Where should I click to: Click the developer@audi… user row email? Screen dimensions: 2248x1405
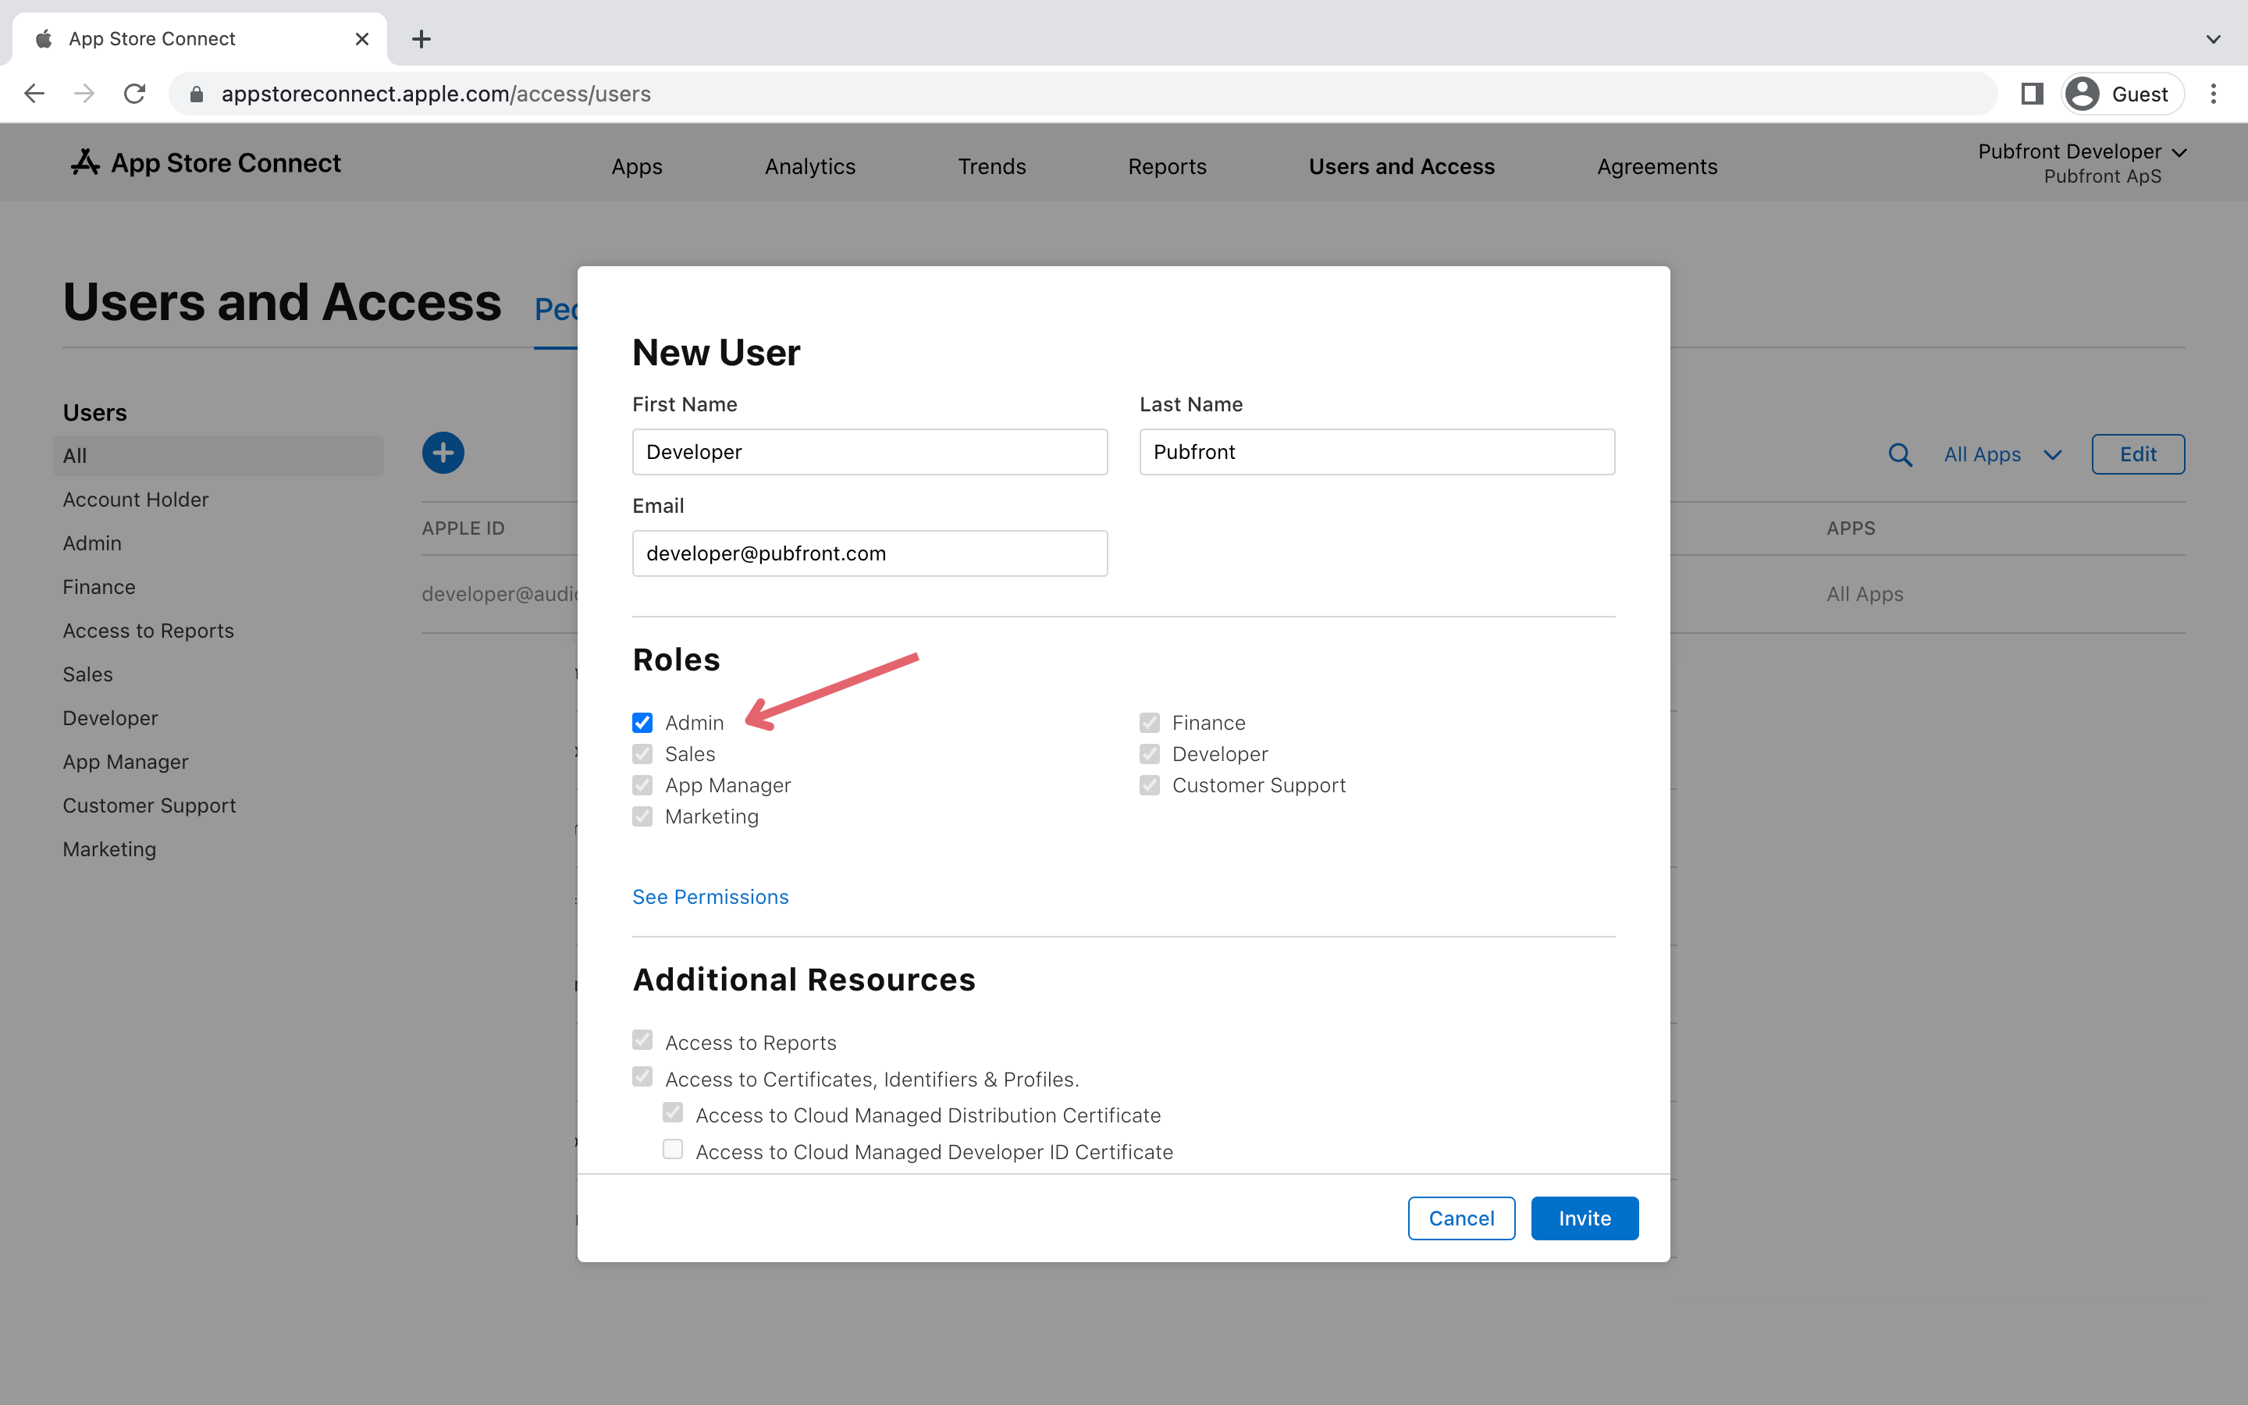pyautogui.click(x=500, y=594)
